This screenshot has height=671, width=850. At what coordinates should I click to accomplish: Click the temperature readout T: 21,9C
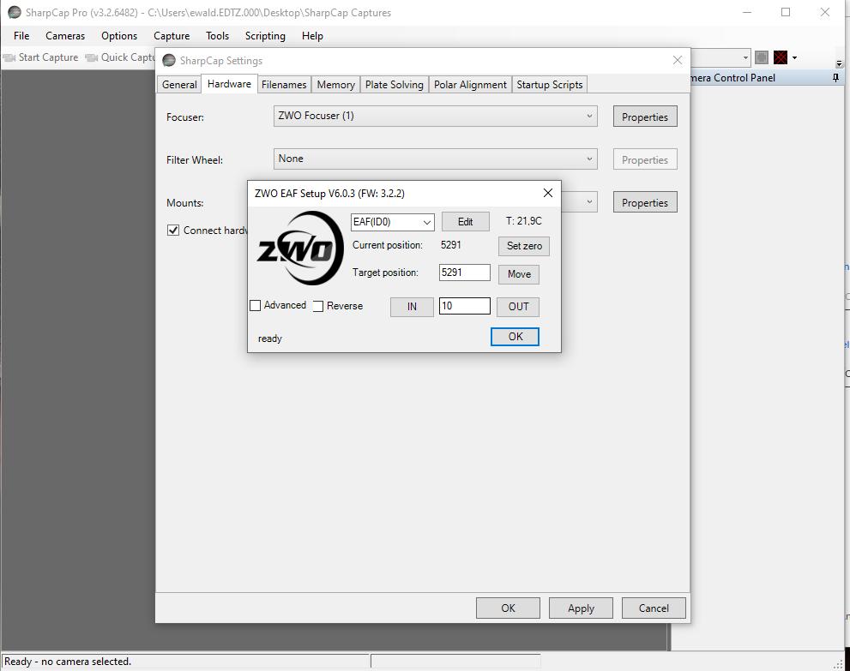pos(524,221)
